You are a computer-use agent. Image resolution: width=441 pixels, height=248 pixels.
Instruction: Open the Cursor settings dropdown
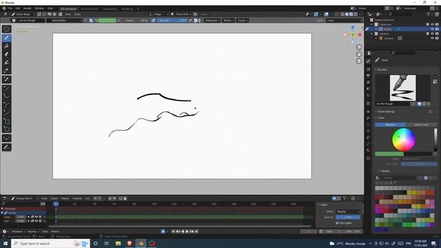(243, 20)
